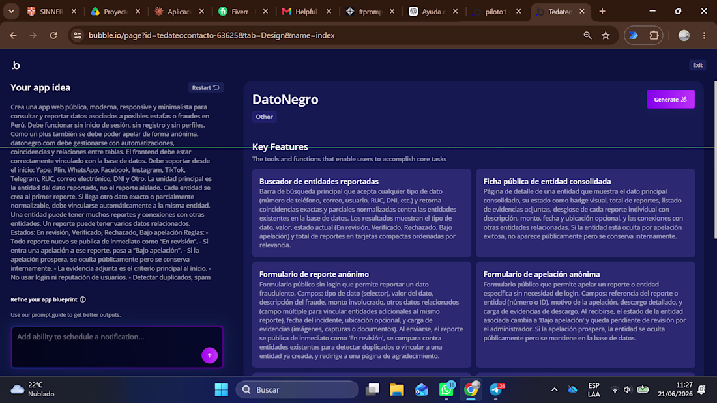Image resolution: width=717 pixels, height=403 pixels.
Task: Open a new browser tab
Action: (602, 12)
